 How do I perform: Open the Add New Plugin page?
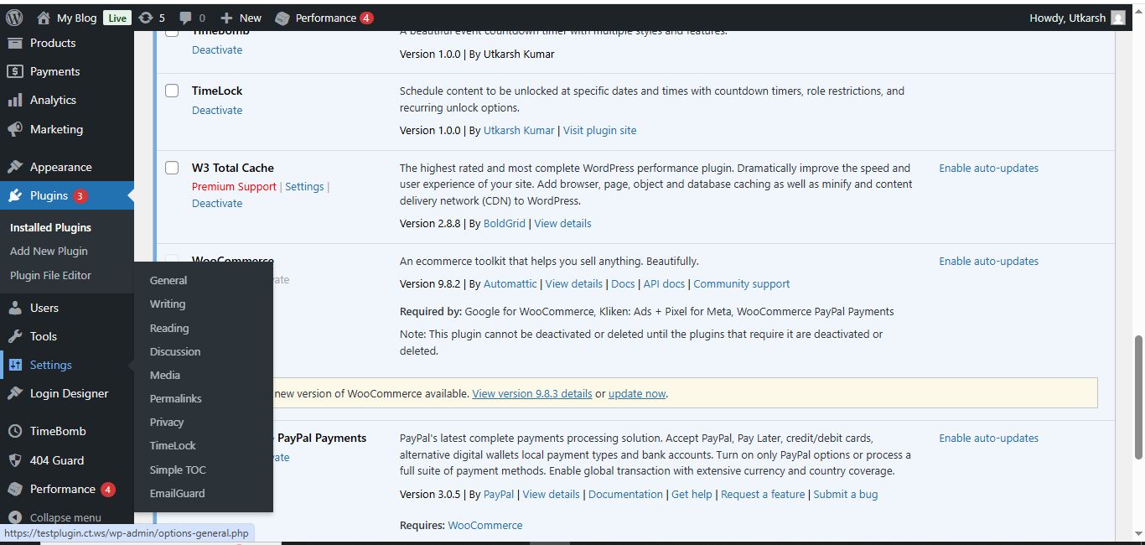pos(49,251)
